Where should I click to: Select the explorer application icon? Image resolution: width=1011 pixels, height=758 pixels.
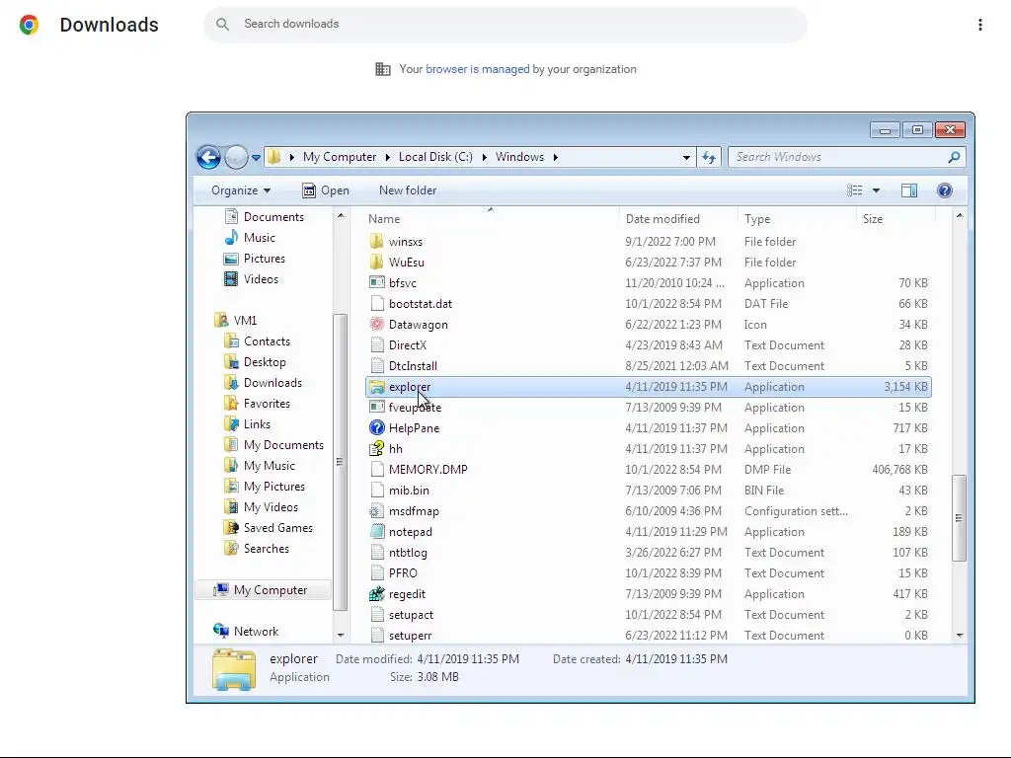tap(377, 387)
